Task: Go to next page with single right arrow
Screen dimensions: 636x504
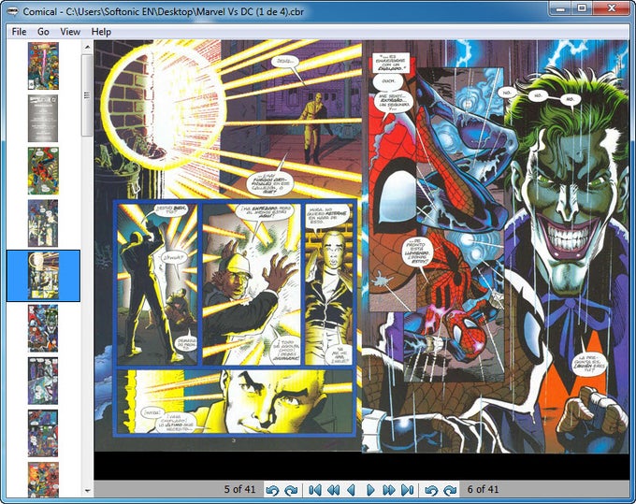Action: click(x=370, y=490)
